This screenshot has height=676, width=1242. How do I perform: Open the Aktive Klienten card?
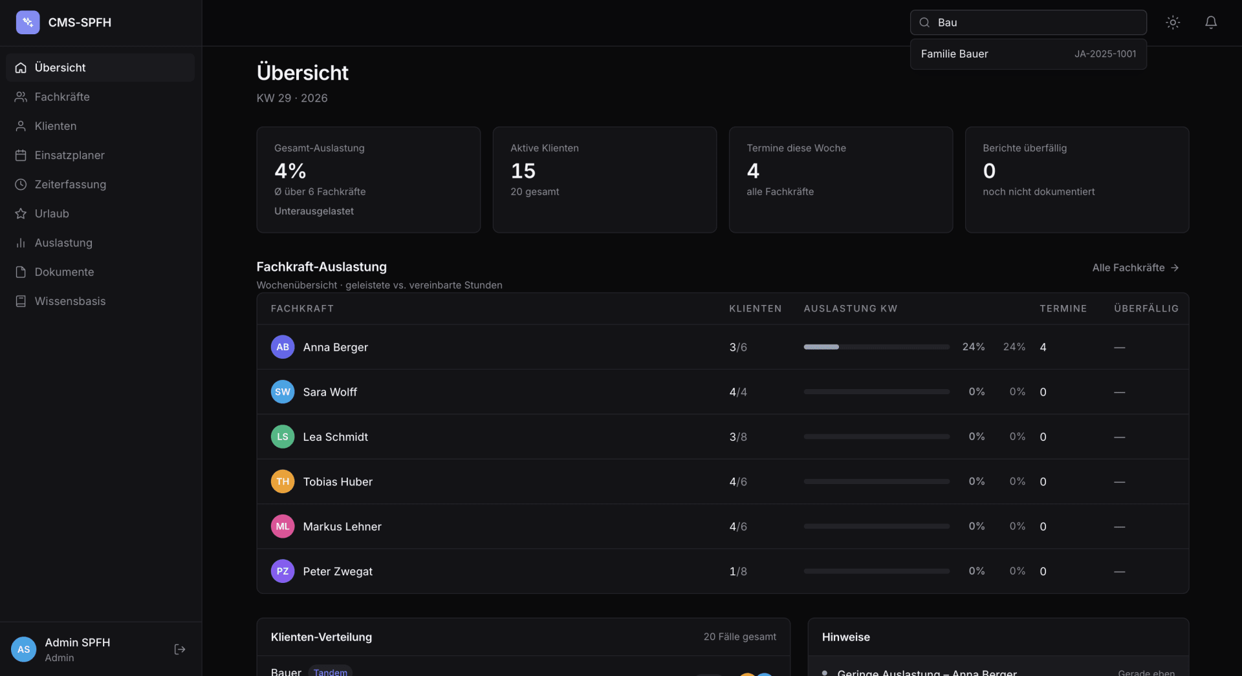pyautogui.click(x=605, y=180)
